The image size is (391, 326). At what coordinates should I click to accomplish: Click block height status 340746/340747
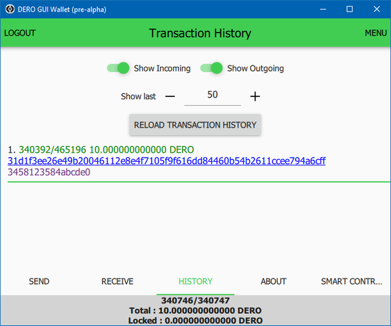pos(195,300)
